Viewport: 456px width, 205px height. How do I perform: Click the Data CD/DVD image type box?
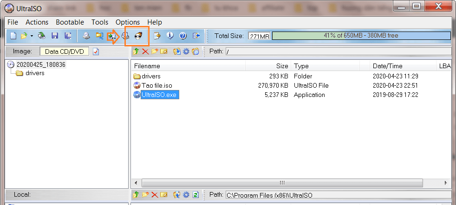click(64, 51)
